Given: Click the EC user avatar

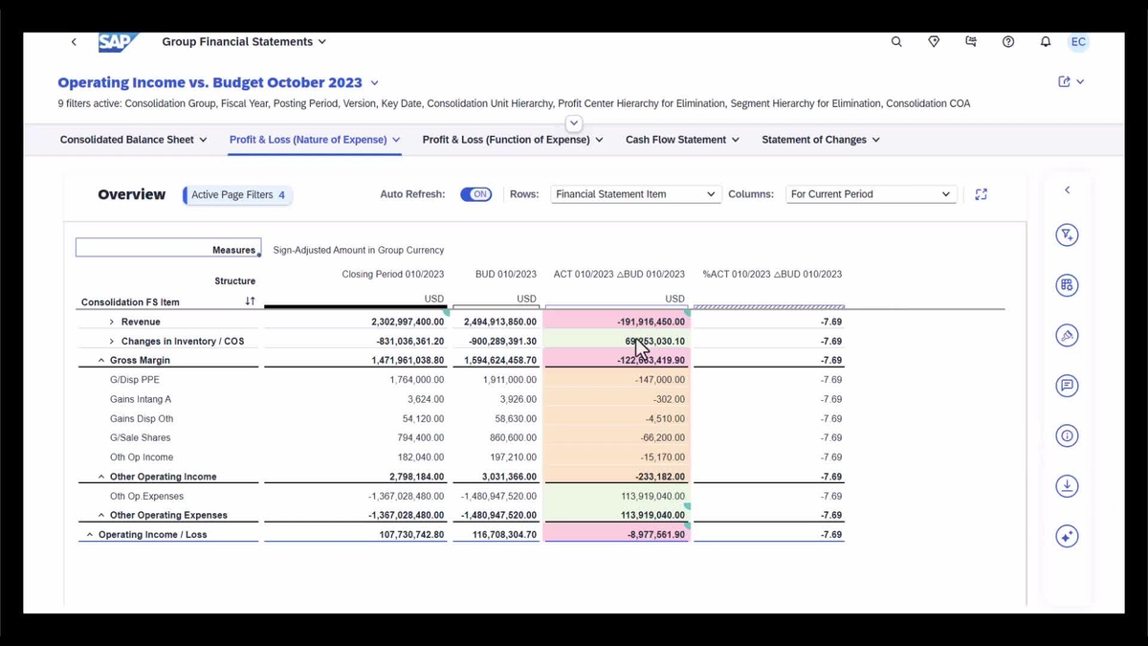Looking at the screenshot, I should click(x=1078, y=41).
